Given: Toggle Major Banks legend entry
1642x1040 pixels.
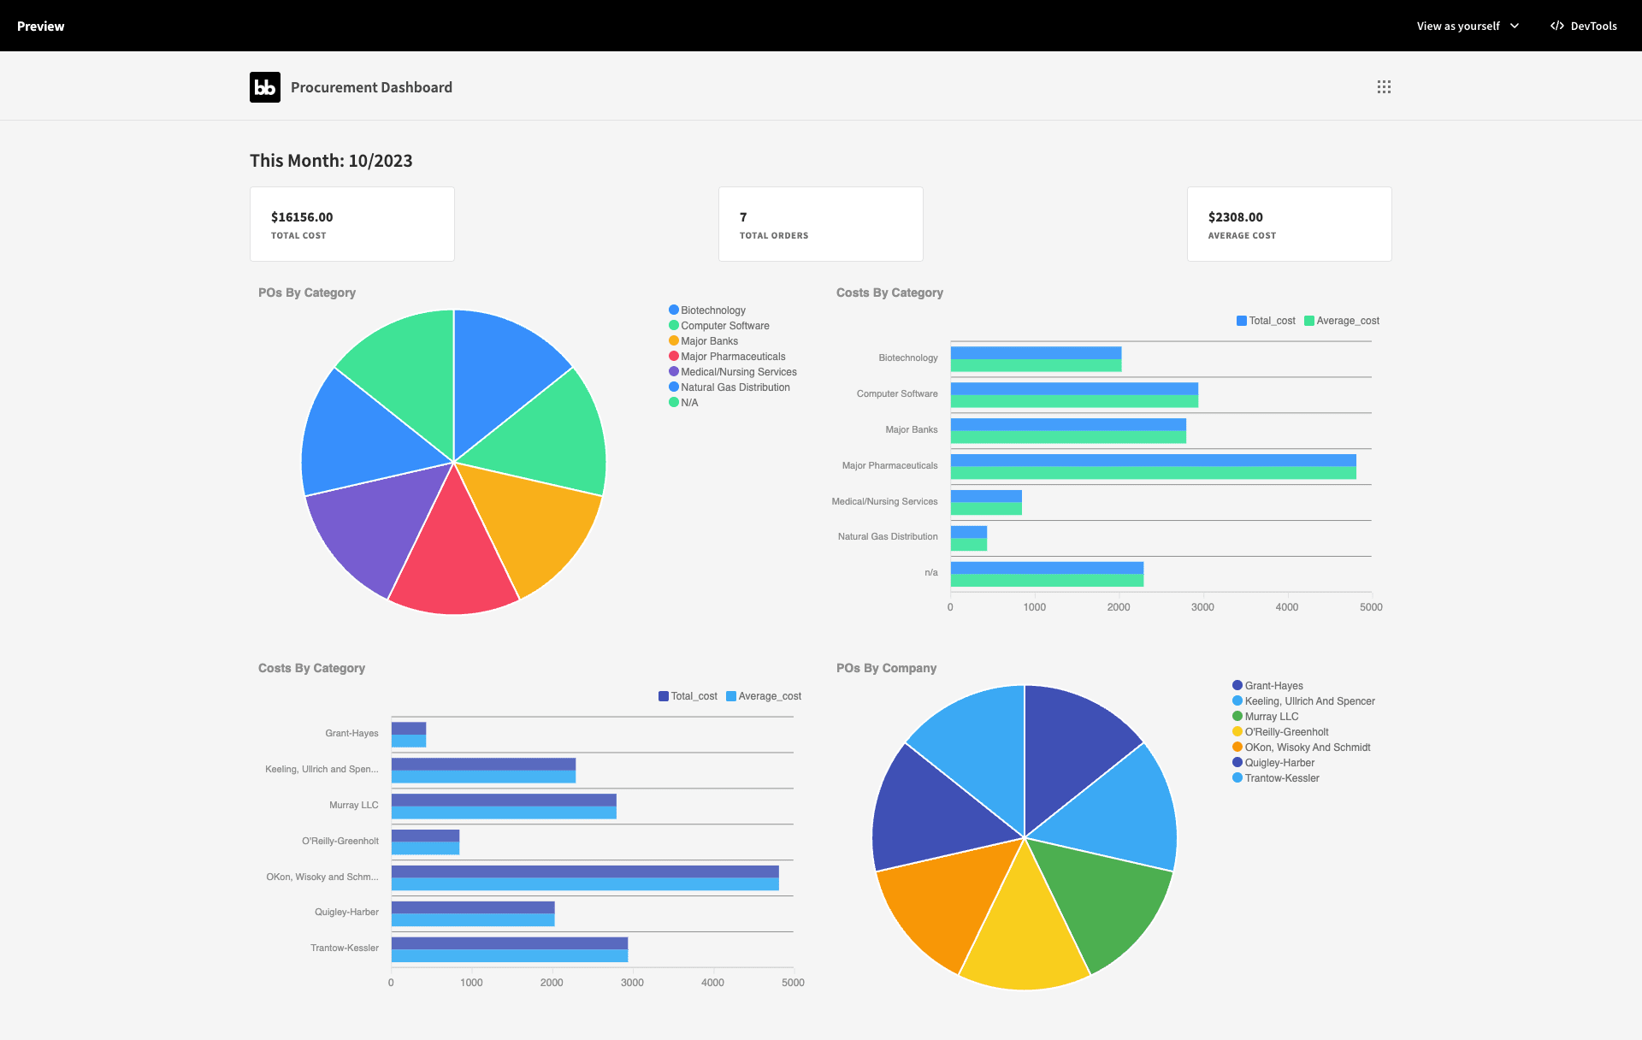Looking at the screenshot, I should 703,341.
